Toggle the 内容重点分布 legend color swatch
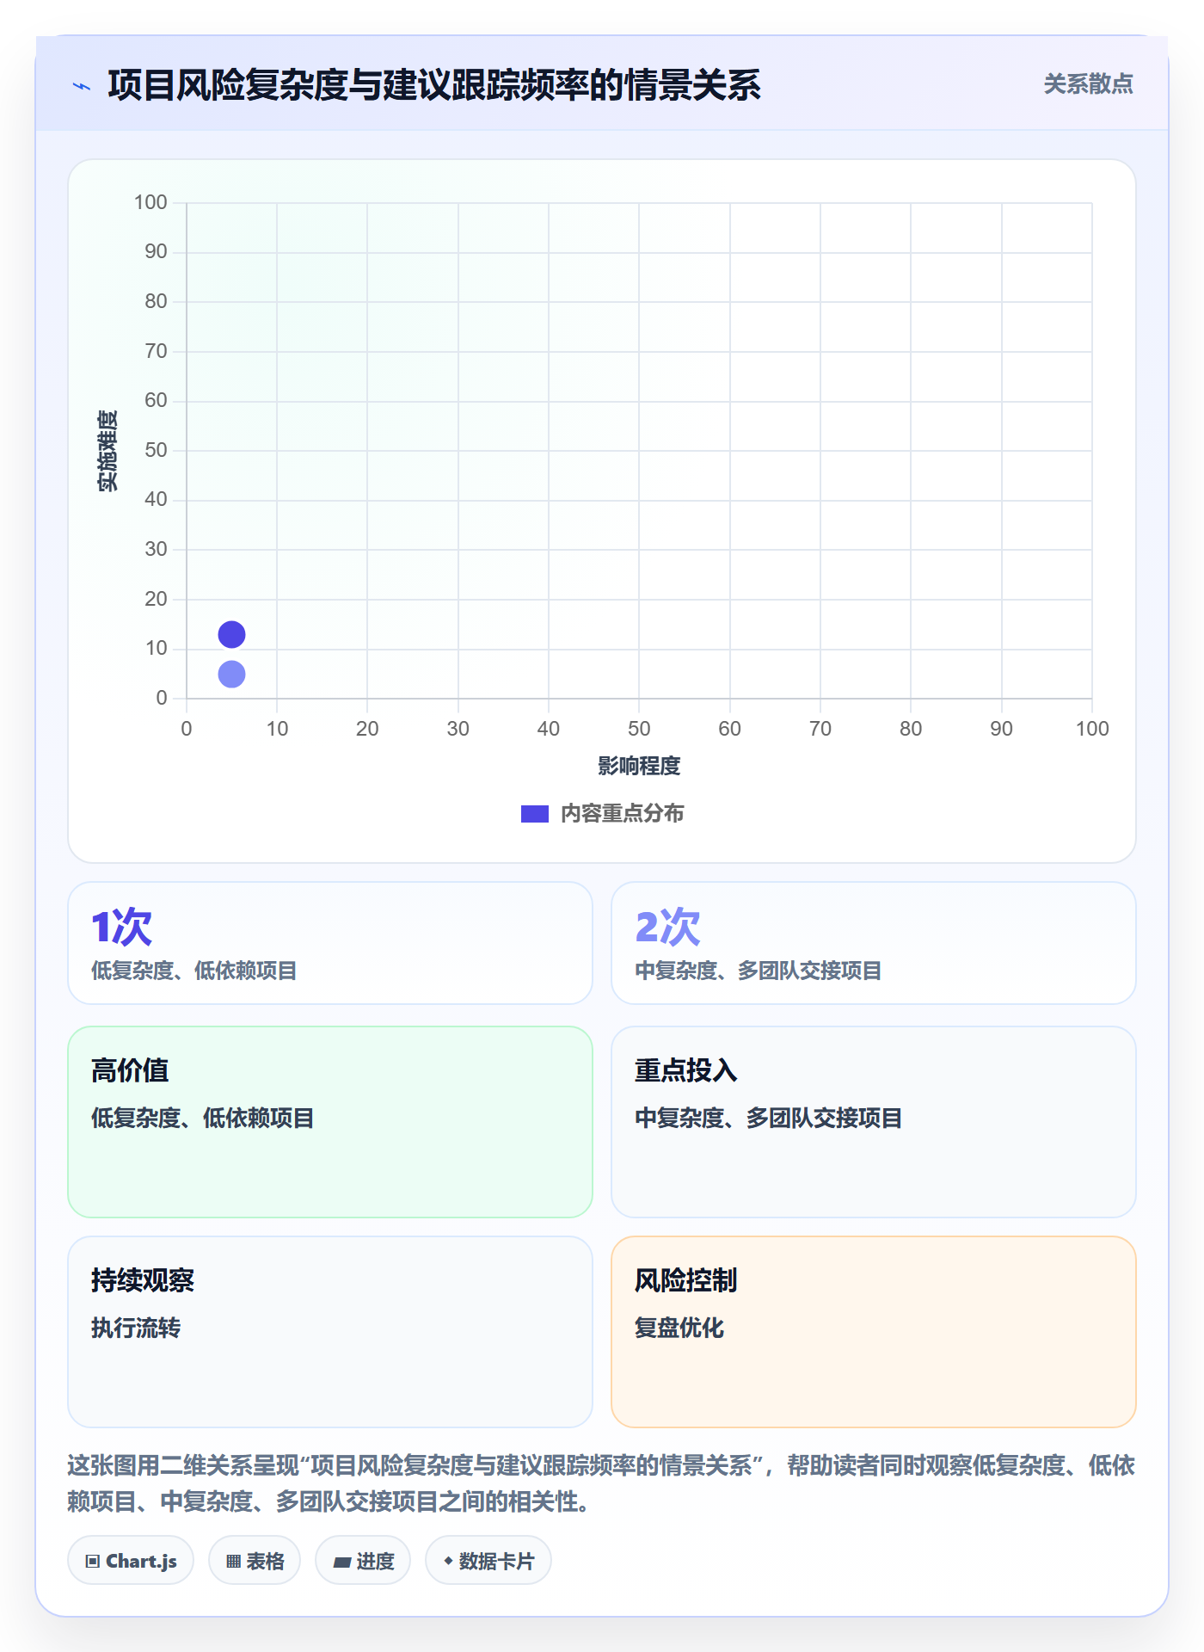This screenshot has height=1652, width=1204. coord(534,814)
